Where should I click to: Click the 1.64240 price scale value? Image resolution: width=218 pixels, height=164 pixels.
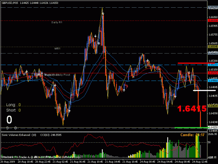[x=213, y=122]
